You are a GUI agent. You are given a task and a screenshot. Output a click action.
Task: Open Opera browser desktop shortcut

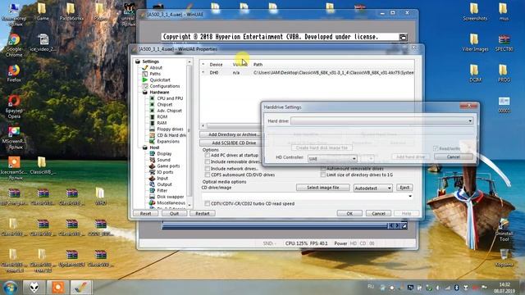[14, 107]
